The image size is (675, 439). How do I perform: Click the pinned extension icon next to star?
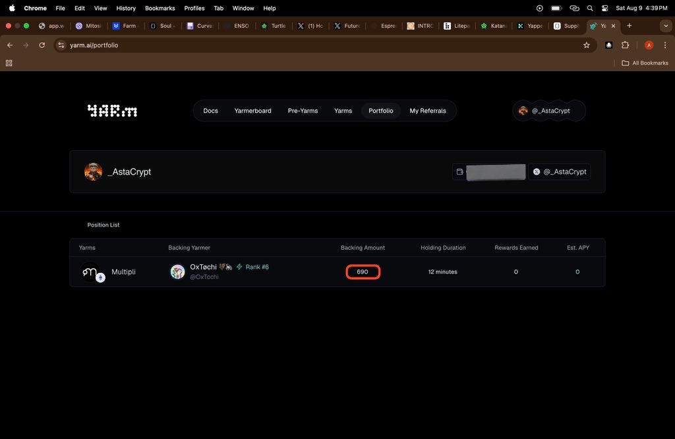click(x=608, y=45)
